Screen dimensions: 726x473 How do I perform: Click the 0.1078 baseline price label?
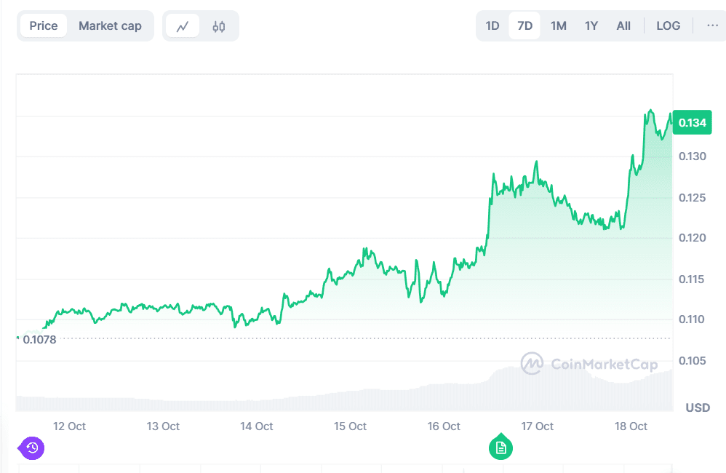(39, 339)
